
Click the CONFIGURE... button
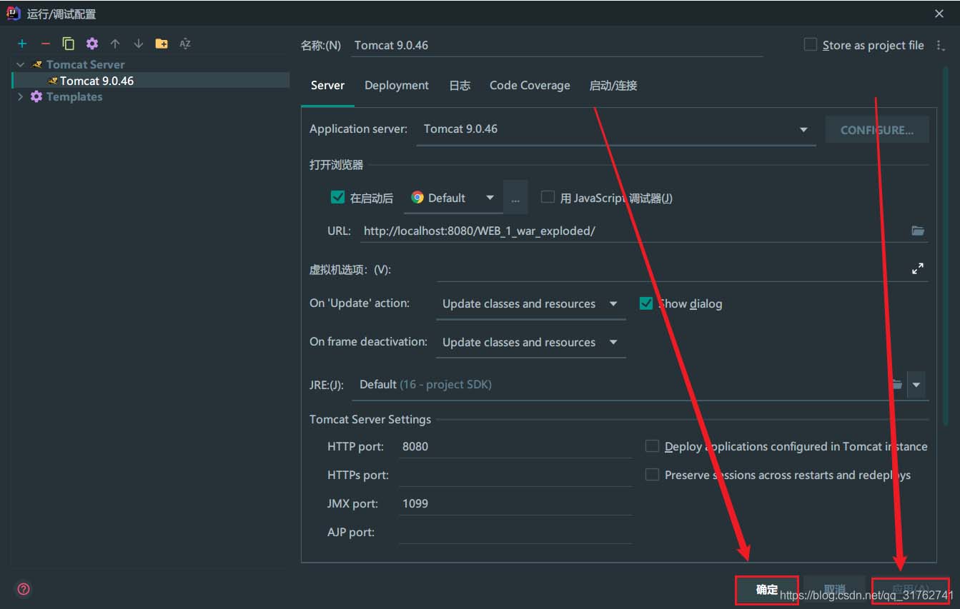(877, 130)
